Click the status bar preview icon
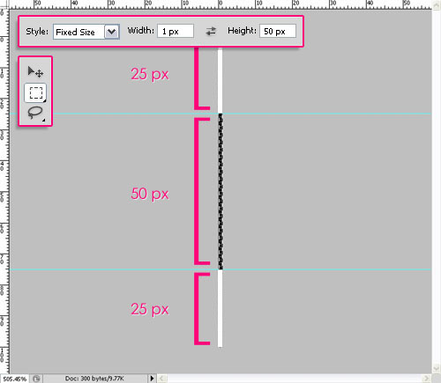 [x=36, y=379]
